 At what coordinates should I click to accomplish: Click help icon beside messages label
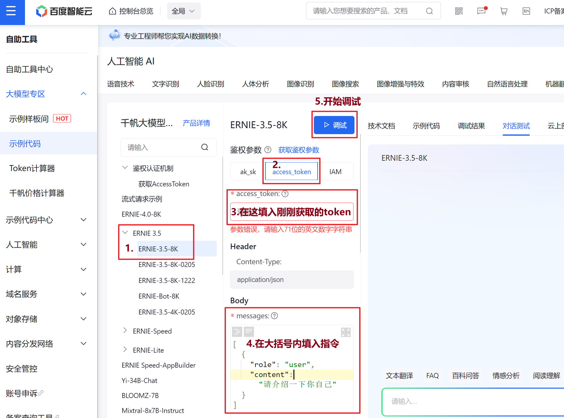(x=274, y=316)
